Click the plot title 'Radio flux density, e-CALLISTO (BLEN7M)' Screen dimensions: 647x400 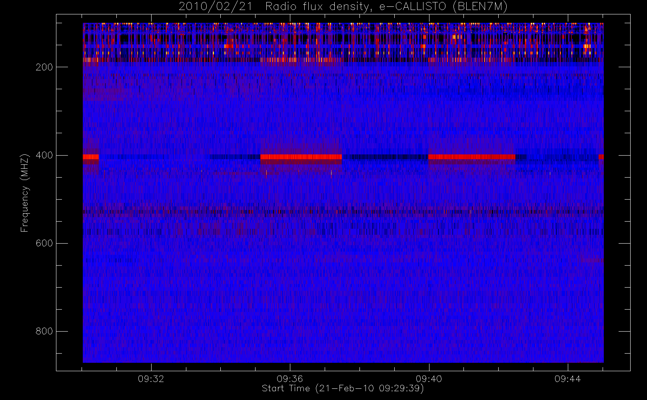pyautogui.click(x=386, y=7)
